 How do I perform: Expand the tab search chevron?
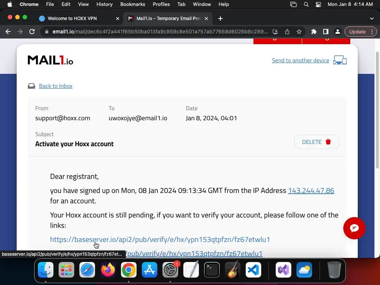click(372, 19)
